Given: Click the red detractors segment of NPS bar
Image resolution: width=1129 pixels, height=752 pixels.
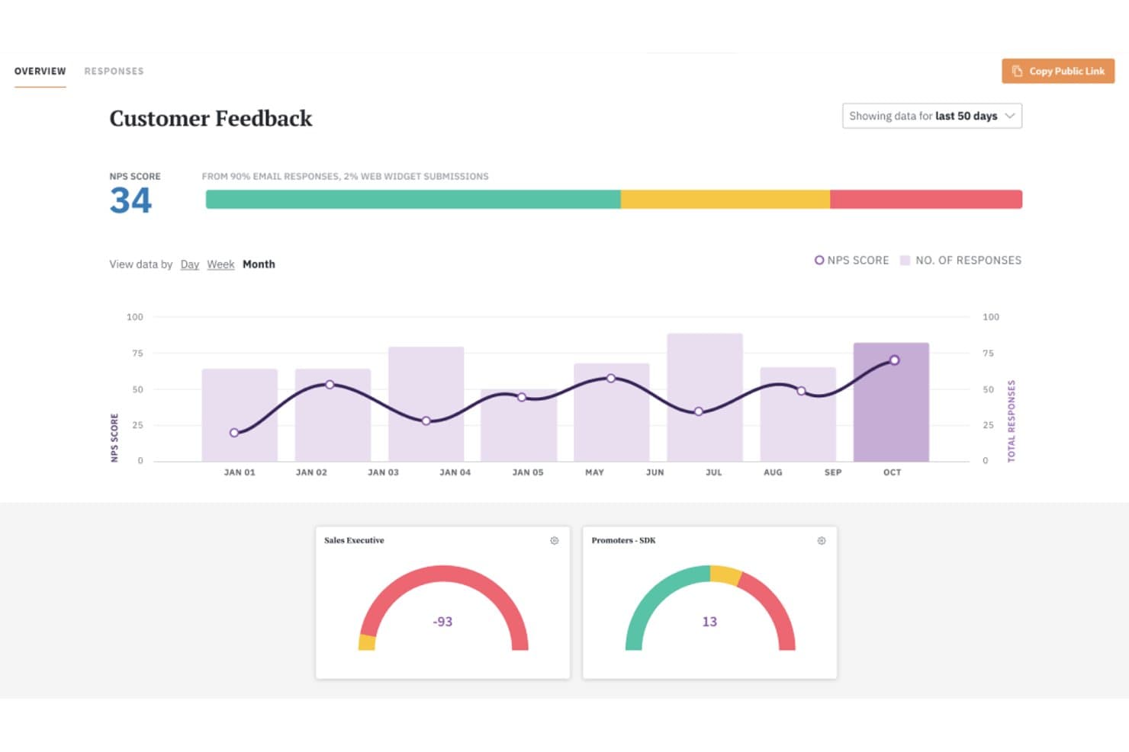Looking at the screenshot, I should click(926, 200).
